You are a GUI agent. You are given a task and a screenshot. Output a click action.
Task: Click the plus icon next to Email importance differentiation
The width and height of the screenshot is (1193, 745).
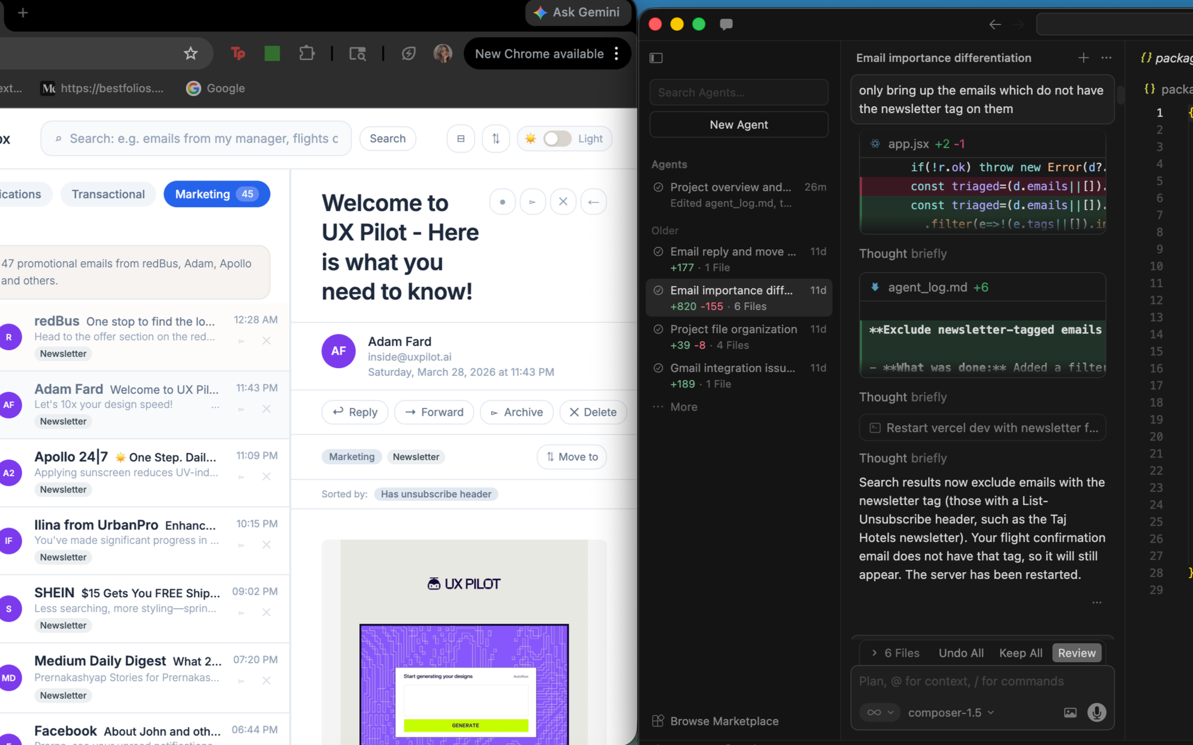pyautogui.click(x=1083, y=58)
